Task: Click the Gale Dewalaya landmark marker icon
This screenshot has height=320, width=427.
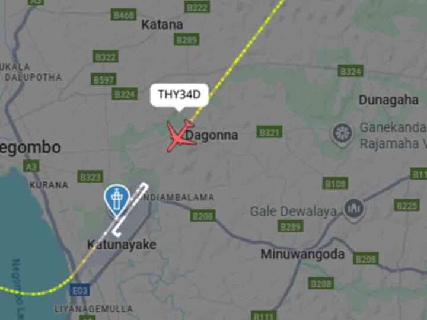Action: [x=353, y=210]
